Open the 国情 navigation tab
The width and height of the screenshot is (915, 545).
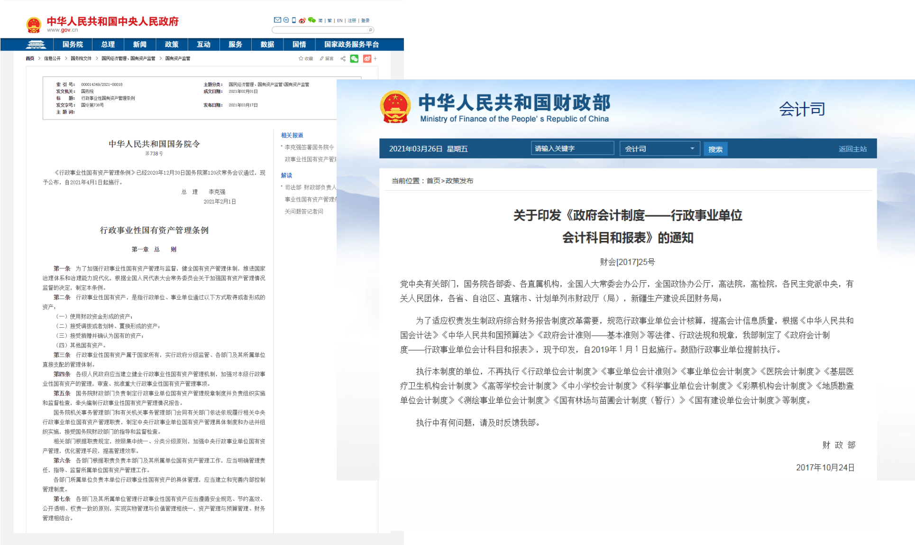click(299, 45)
